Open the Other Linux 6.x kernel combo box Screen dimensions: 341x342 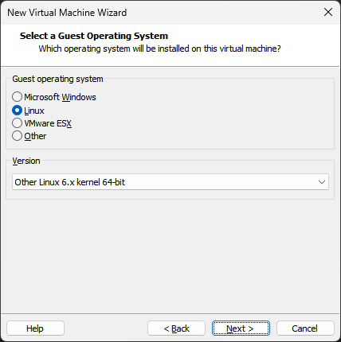click(170, 182)
